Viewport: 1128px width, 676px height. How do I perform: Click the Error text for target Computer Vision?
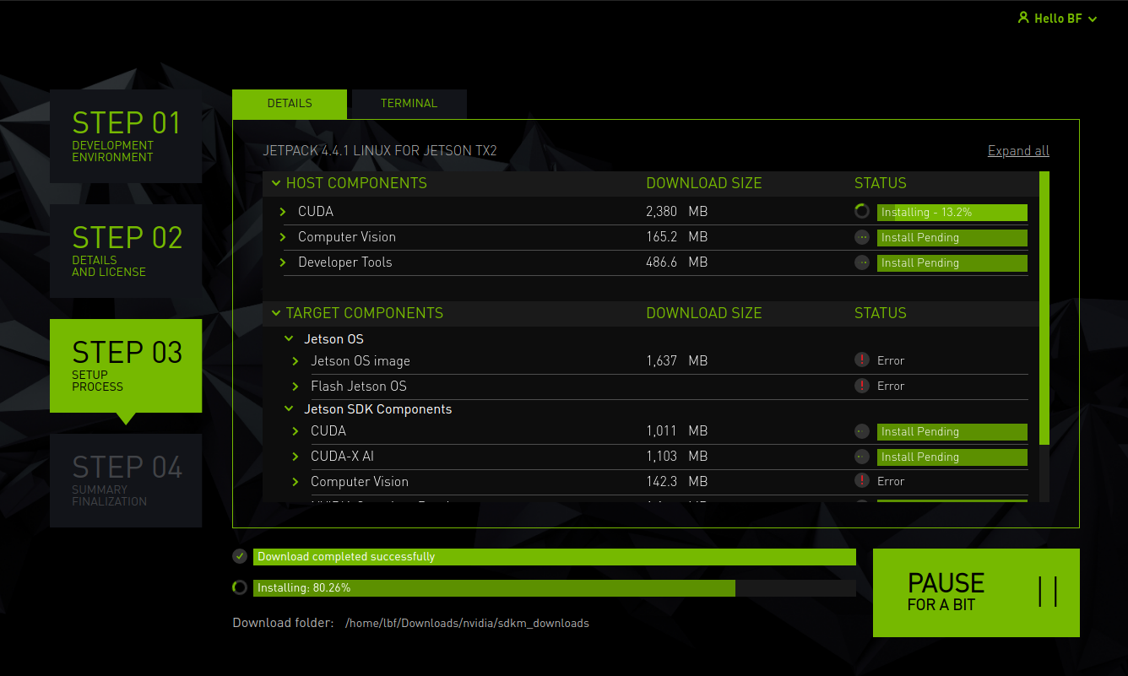[891, 482]
